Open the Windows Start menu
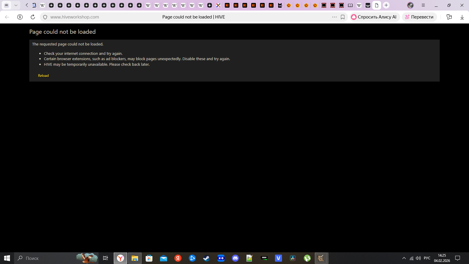The height and width of the screenshot is (264, 469). click(7, 258)
